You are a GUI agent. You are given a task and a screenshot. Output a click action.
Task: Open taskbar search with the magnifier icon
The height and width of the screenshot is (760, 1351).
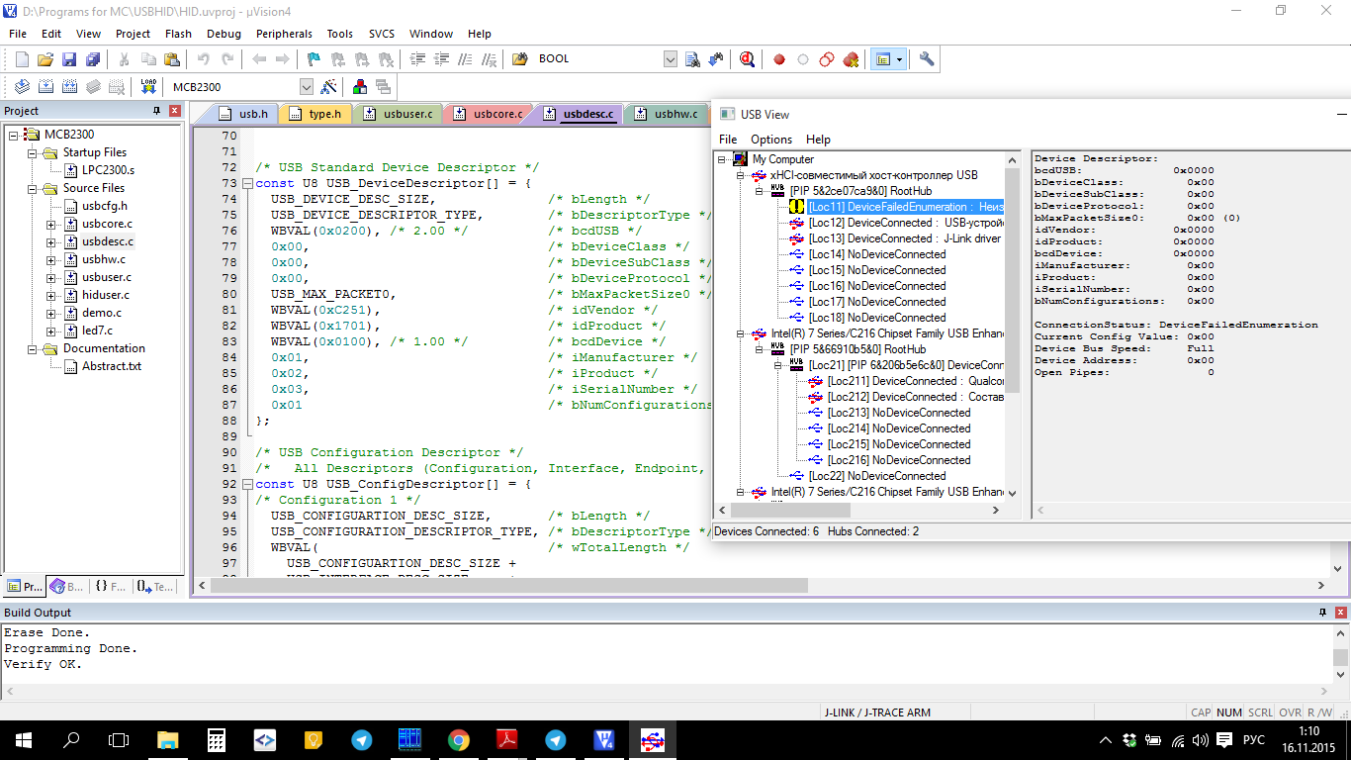[71, 740]
